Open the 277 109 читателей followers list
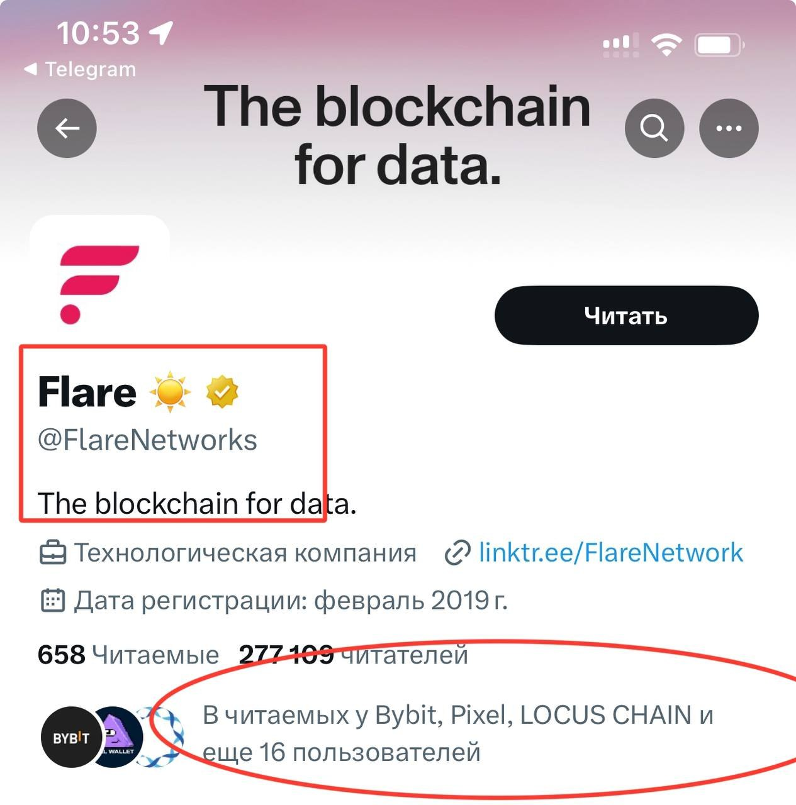This screenshot has height=805, width=796. point(354,655)
